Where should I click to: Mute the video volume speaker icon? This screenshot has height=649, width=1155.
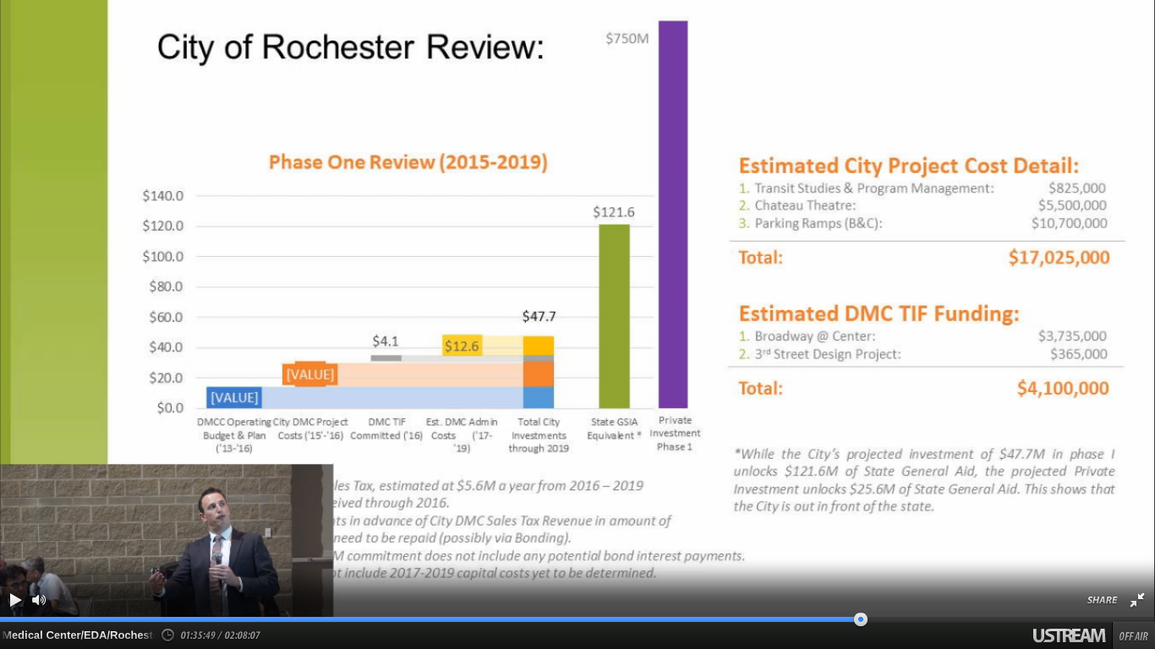click(x=39, y=600)
